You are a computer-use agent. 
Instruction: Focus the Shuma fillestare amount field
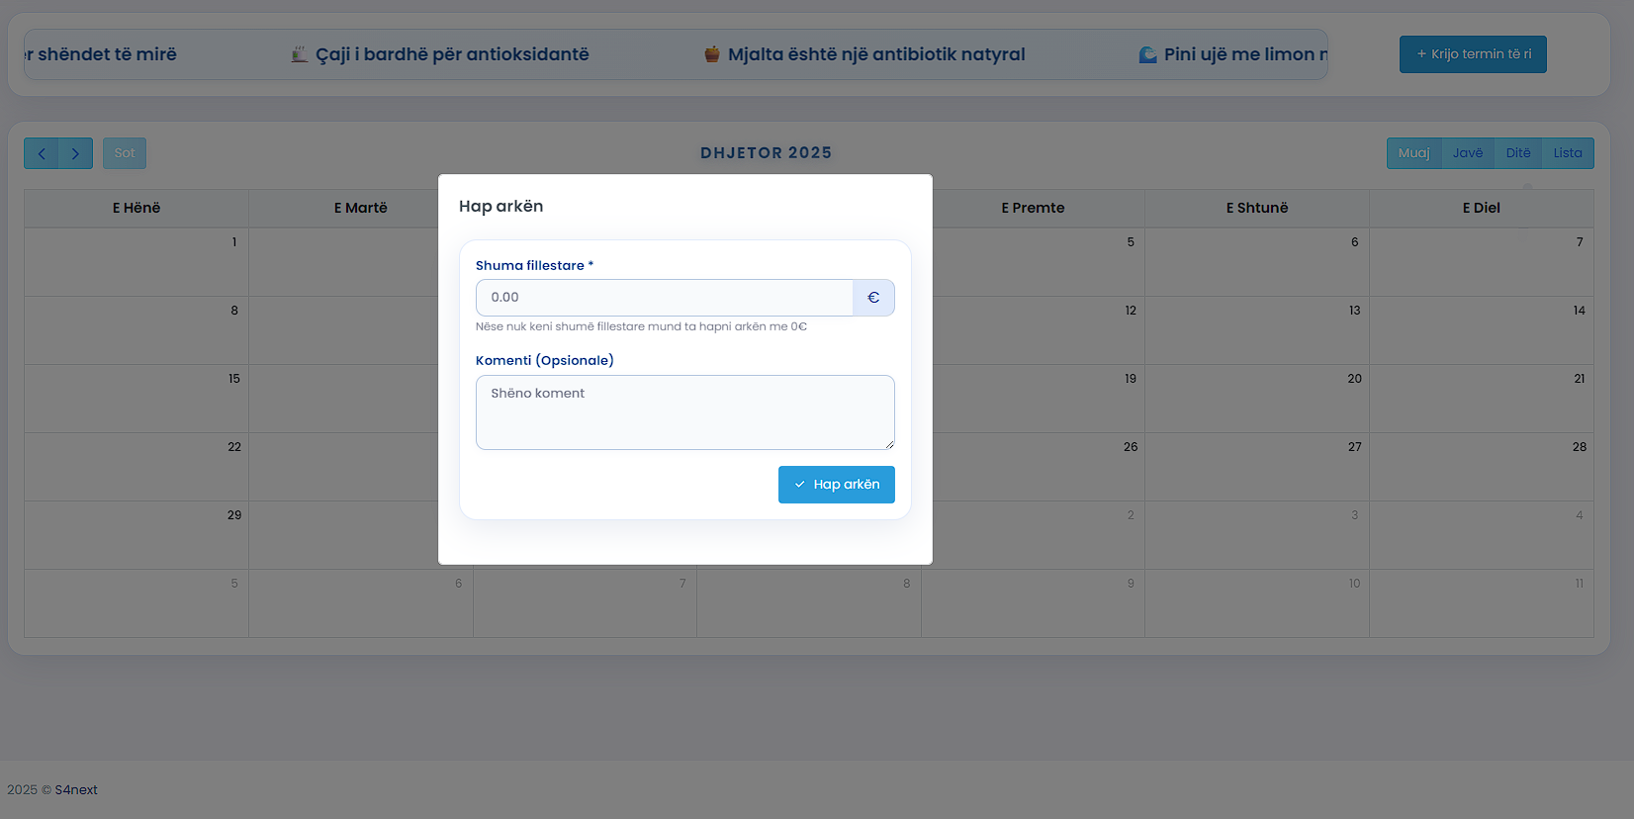[664, 298]
